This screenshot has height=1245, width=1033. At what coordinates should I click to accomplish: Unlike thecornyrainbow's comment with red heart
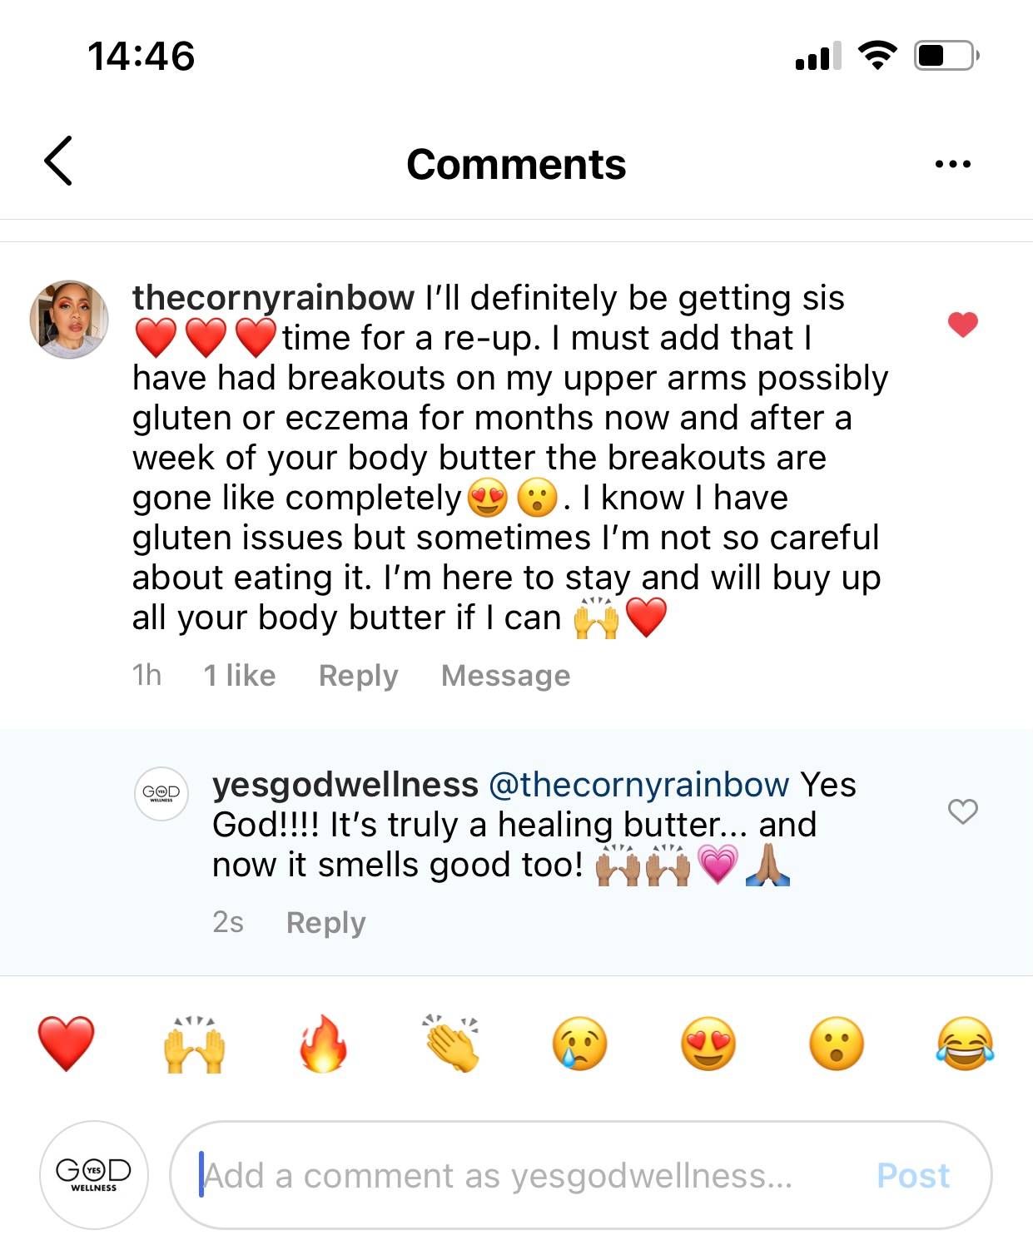[962, 325]
